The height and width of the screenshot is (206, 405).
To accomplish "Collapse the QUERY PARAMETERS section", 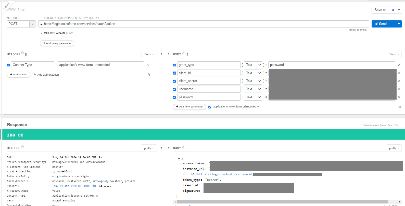I will (x=41, y=33).
